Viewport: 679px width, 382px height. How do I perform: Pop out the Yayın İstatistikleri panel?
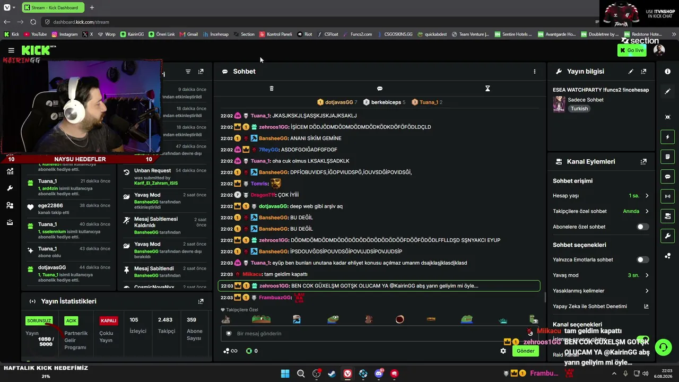click(x=201, y=301)
